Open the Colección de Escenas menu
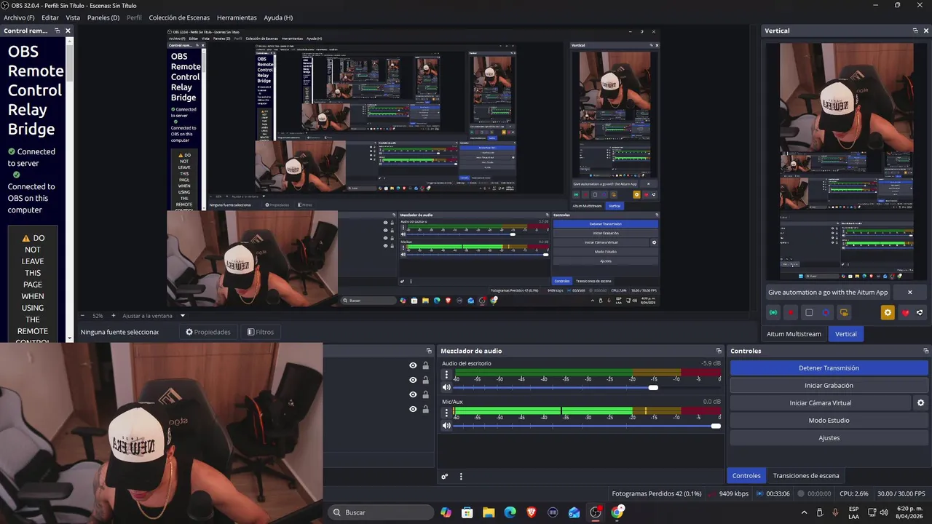 [x=179, y=17]
